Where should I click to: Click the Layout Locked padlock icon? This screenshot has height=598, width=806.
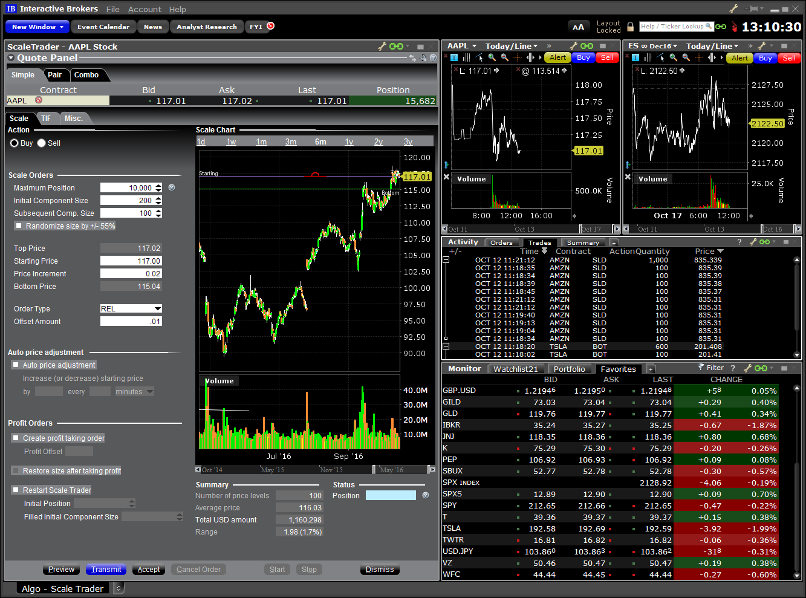[x=630, y=28]
